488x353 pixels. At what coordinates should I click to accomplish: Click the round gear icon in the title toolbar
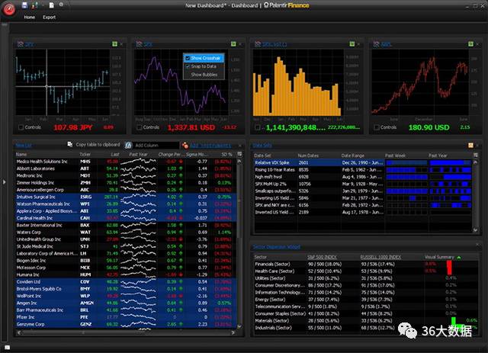pyautogui.click(x=61, y=5)
